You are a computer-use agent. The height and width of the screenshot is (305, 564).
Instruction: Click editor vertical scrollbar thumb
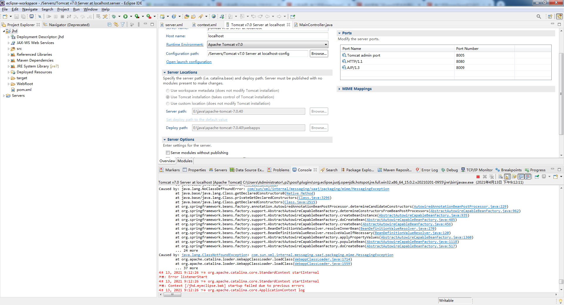coord(561,94)
